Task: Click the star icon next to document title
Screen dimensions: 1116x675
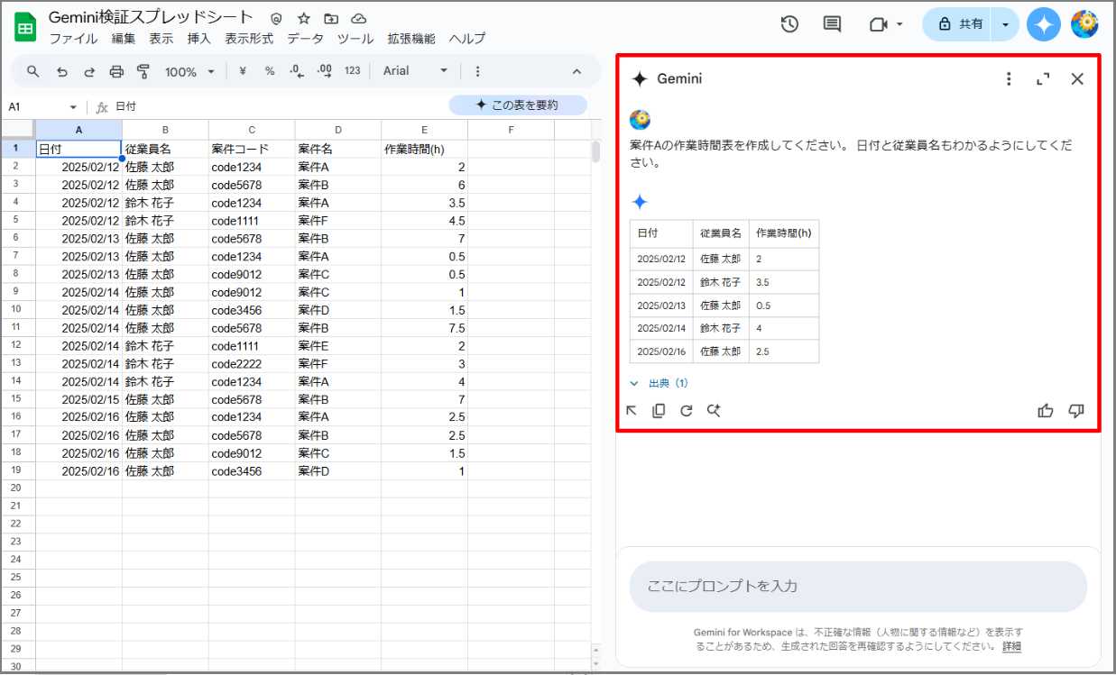Action: click(x=303, y=18)
